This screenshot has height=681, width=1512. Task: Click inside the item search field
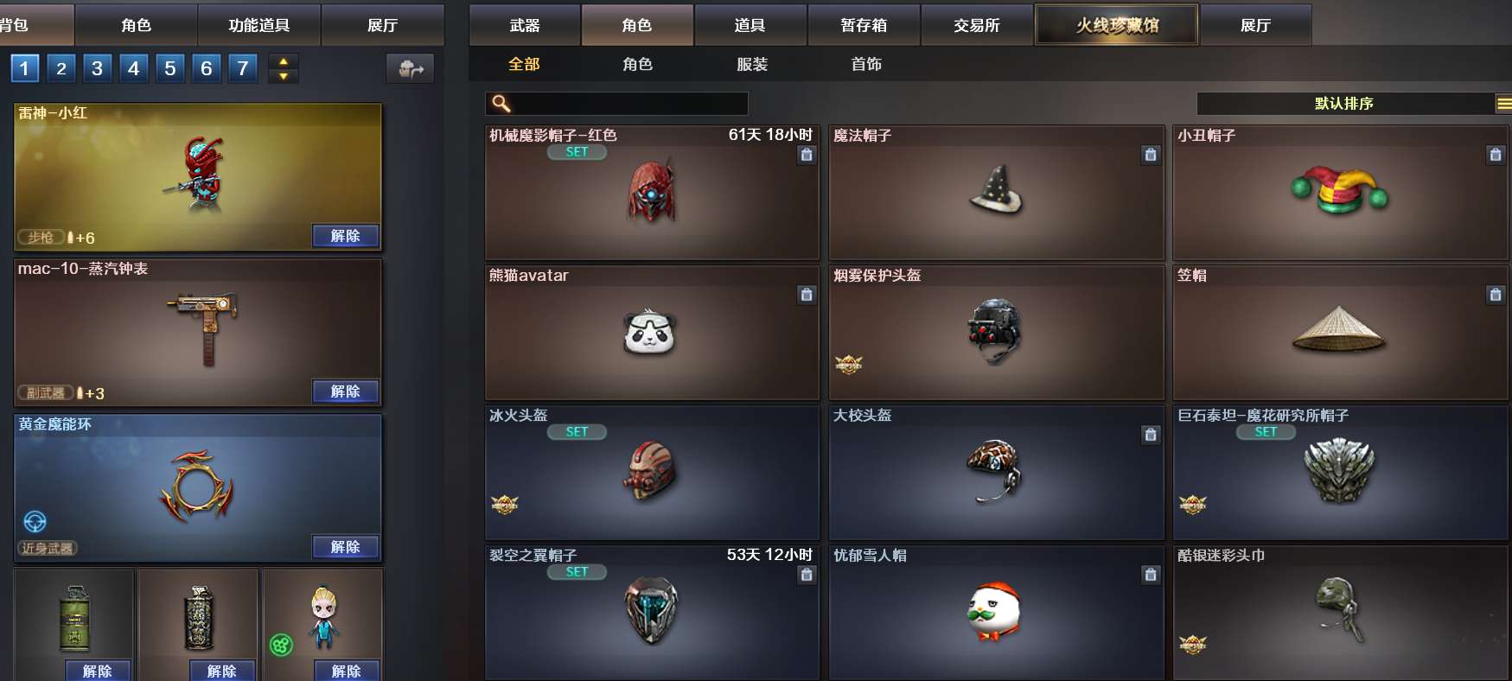pyautogui.click(x=616, y=104)
